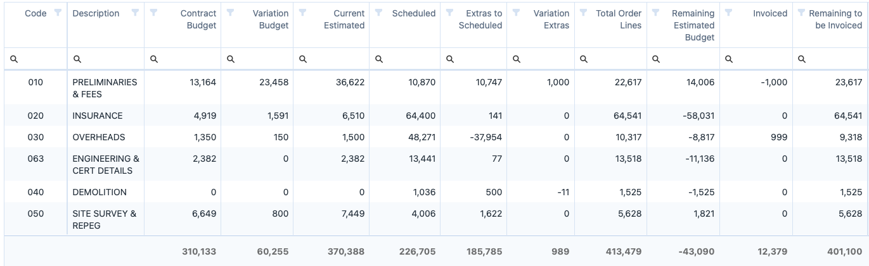Click contract budget value 13,164
Screen dimensions: 869x266
(203, 82)
